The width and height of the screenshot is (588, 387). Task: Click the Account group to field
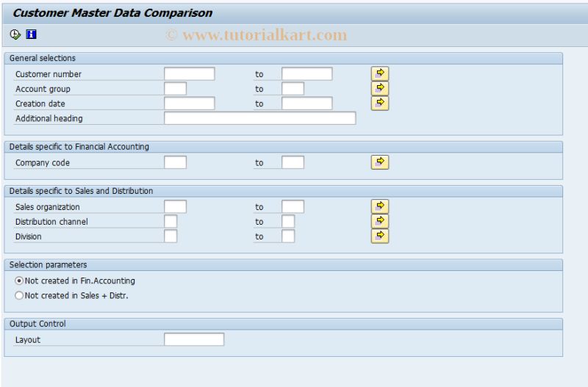point(293,89)
